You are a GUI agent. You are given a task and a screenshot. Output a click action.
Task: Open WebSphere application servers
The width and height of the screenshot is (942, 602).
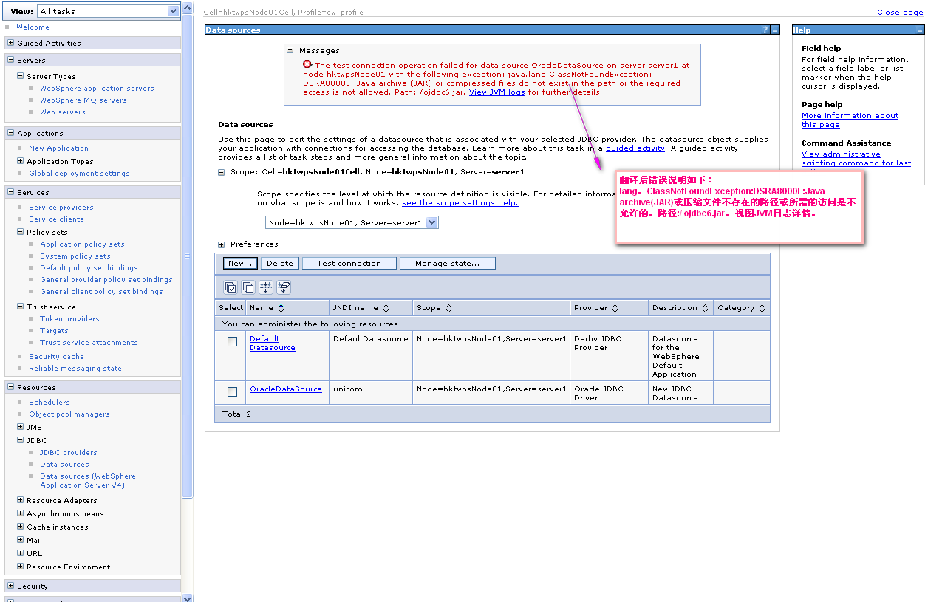point(98,89)
